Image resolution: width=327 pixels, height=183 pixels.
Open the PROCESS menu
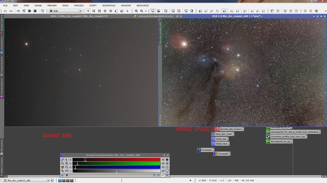point(79,5)
